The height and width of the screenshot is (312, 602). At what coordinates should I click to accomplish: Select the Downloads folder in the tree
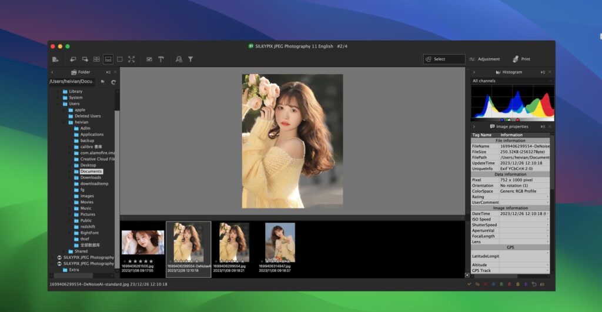click(91, 177)
